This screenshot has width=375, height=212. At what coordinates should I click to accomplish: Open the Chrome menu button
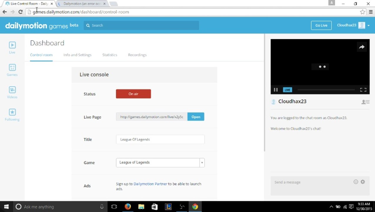pos(371,12)
